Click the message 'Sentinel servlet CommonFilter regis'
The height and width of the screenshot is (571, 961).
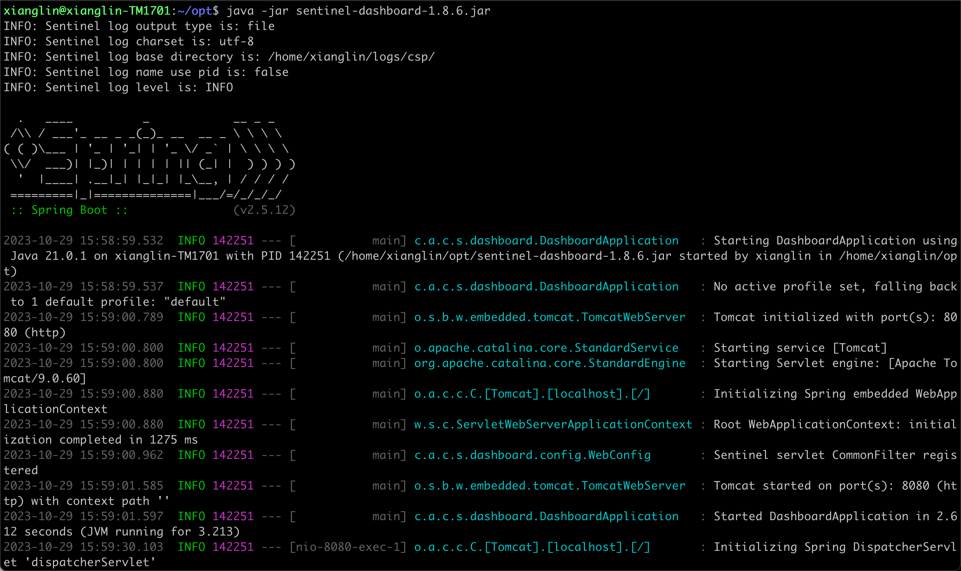point(835,455)
